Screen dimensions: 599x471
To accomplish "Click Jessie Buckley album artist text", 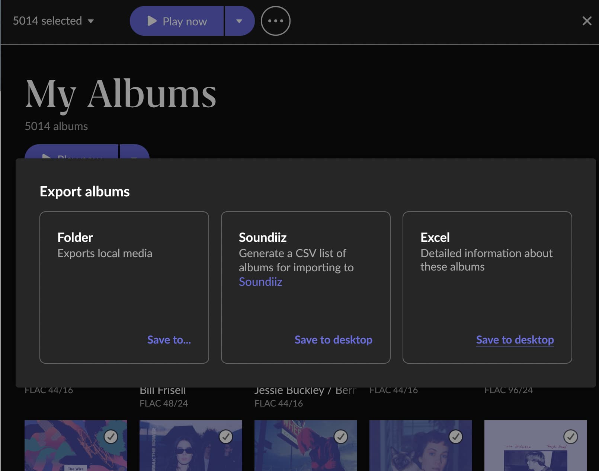I will (305, 391).
